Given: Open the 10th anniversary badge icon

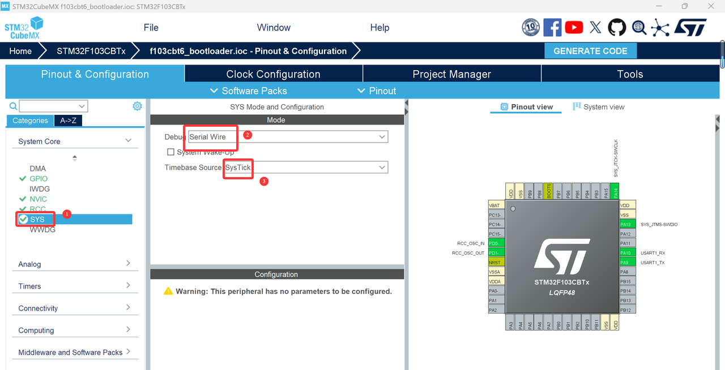Looking at the screenshot, I should point(531,27).
